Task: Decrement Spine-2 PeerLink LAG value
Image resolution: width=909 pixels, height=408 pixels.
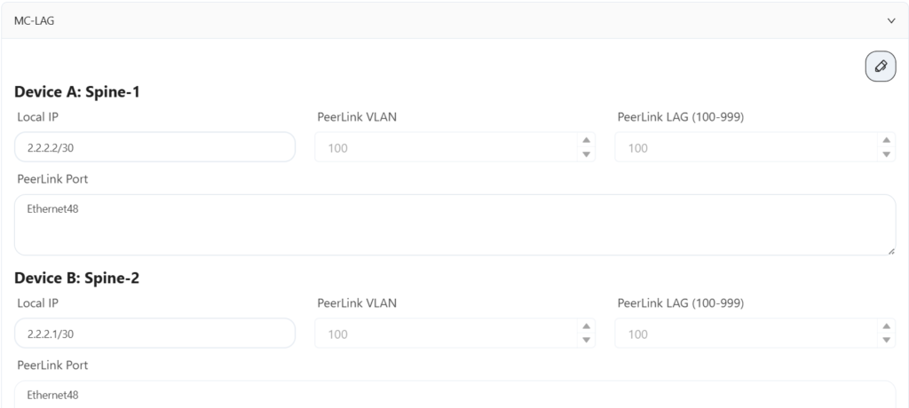Action: 886,341
